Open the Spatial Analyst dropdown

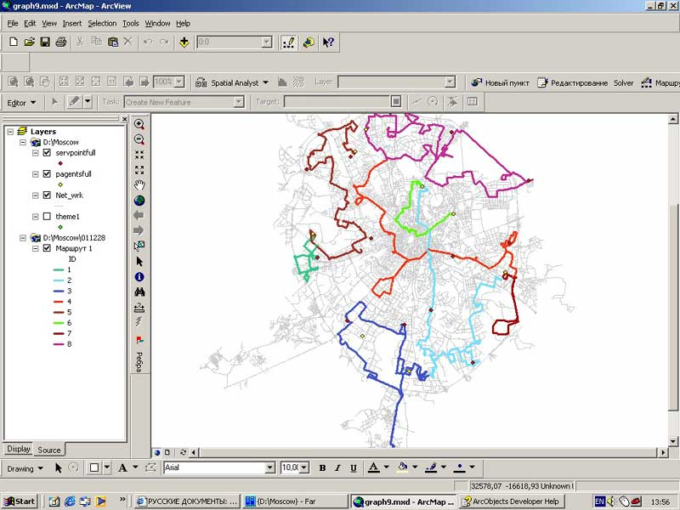(232, 82)
